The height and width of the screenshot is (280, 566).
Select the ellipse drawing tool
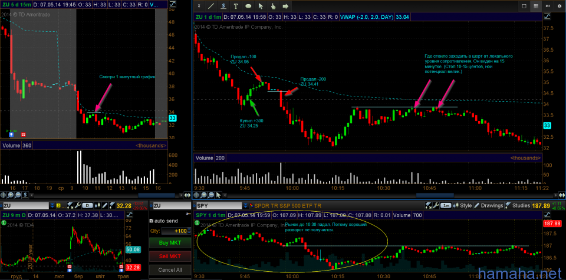(x=248, y=6)
